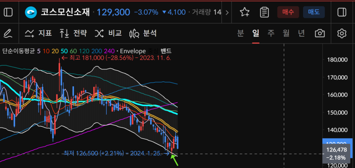The width and height of the screenshot is (355, 168).
Task: Click the 150,000 price axis label
Action: (338, 112)
